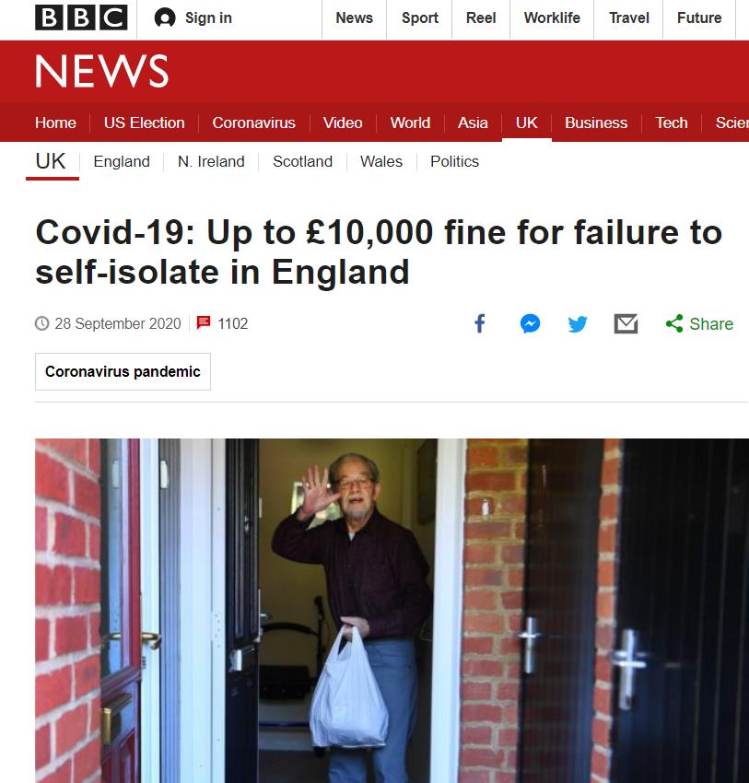
Task: Open Worklife in the top navigation
Action: (x=552, y=18)
